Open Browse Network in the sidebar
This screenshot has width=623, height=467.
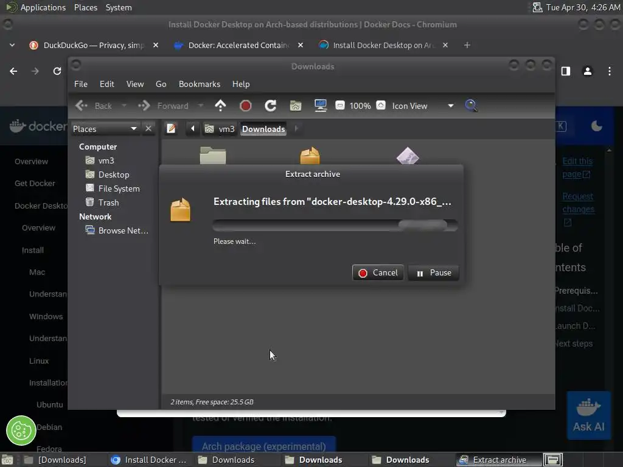(x=117, y=230)
